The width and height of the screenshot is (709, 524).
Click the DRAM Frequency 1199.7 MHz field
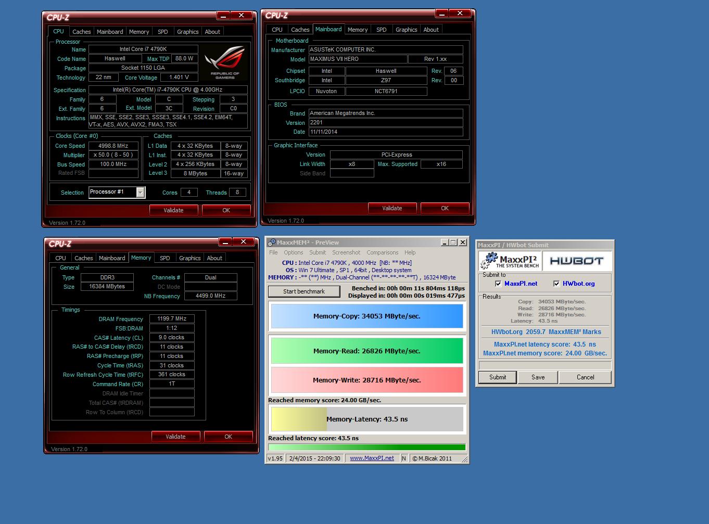[x=172, y=318]
